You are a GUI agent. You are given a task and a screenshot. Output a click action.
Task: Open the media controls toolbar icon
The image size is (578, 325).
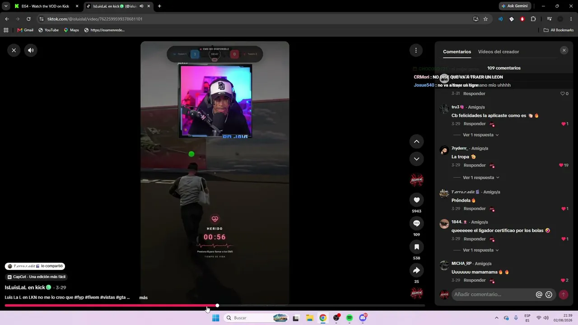click(x=549, y=19)
